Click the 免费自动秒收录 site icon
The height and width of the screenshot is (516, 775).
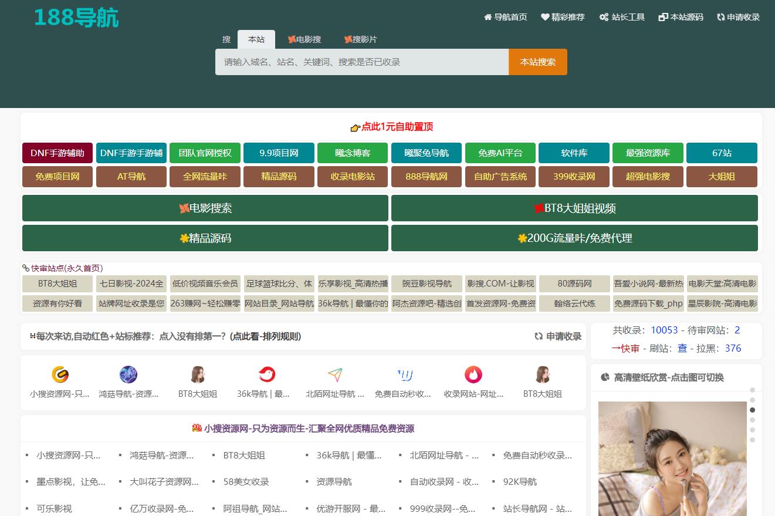click(404, 375)
